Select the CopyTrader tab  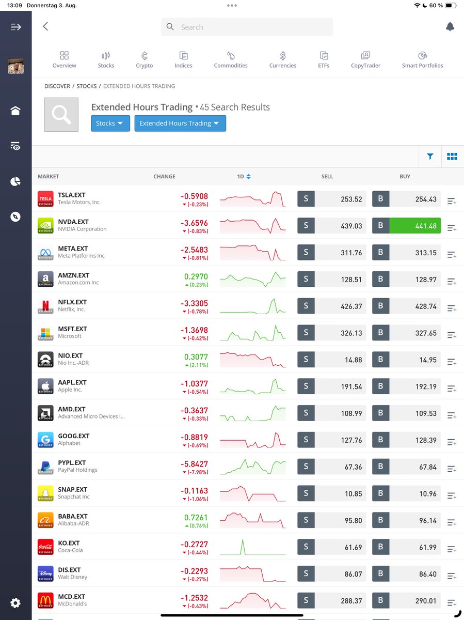[x=365, y=59]
